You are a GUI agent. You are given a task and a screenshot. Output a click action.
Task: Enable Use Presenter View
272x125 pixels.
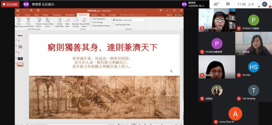pyautogui.click(x=114, y=25)
